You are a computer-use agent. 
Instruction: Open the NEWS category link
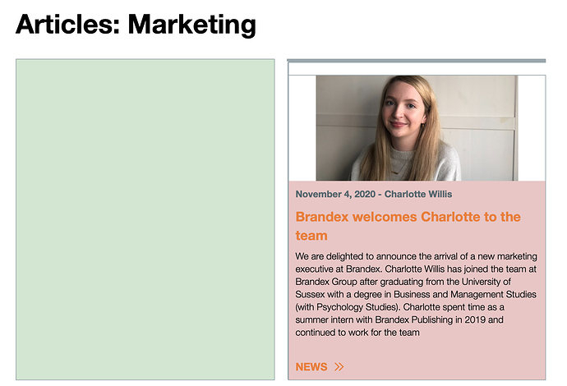(311, 367)
